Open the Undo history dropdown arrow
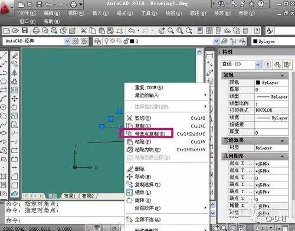 click(139, 31)
